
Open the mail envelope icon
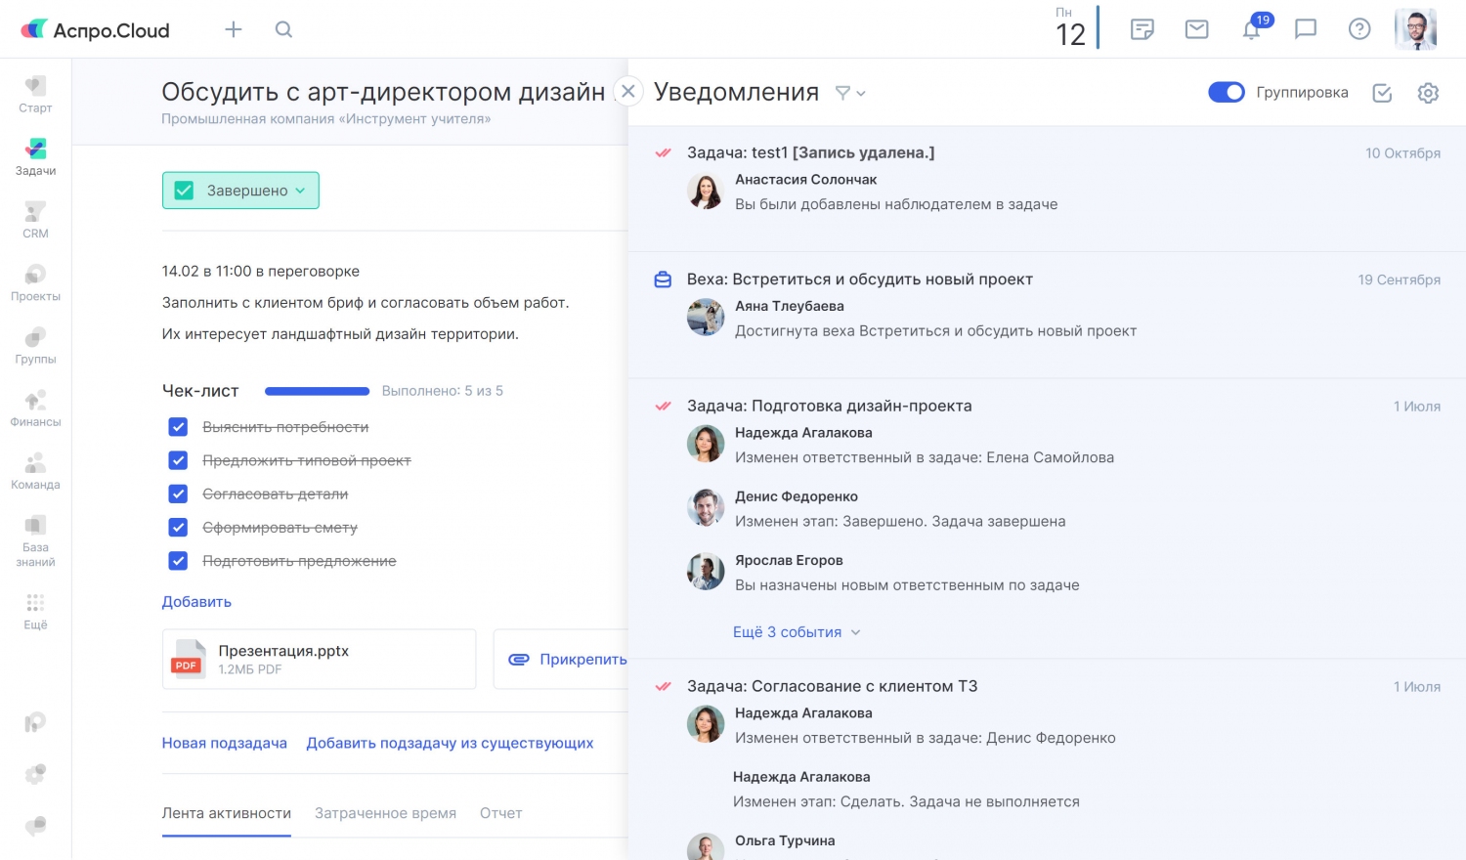click(1196, 29)
